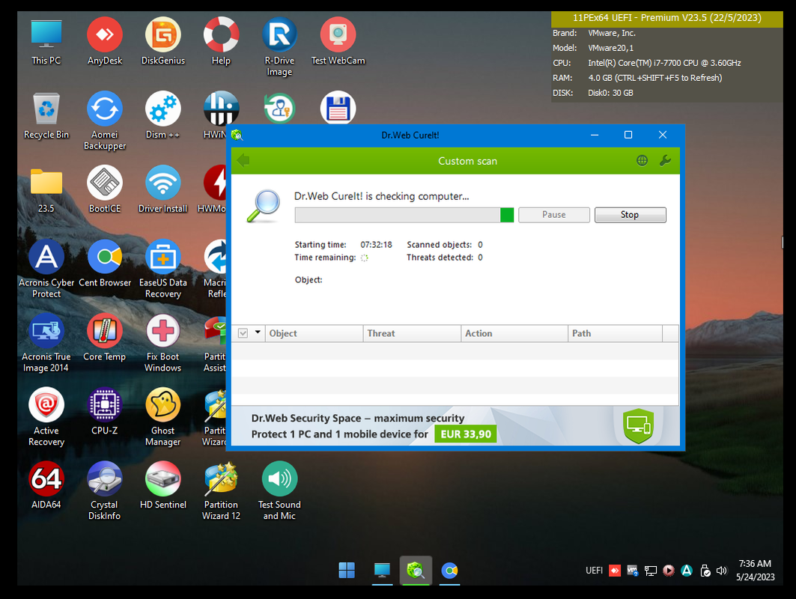The image size is (796, 599).
Task: Click the 11PEx64 UEFI Premium info header
Action: click(667, 18)
